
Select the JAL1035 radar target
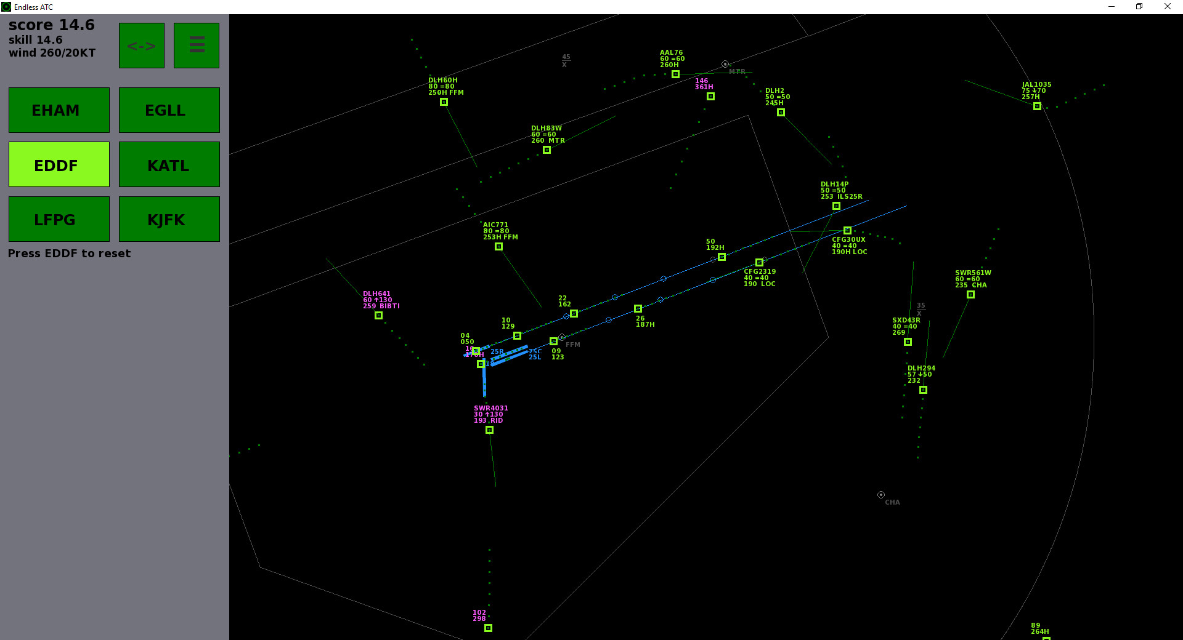point(1036,106)
